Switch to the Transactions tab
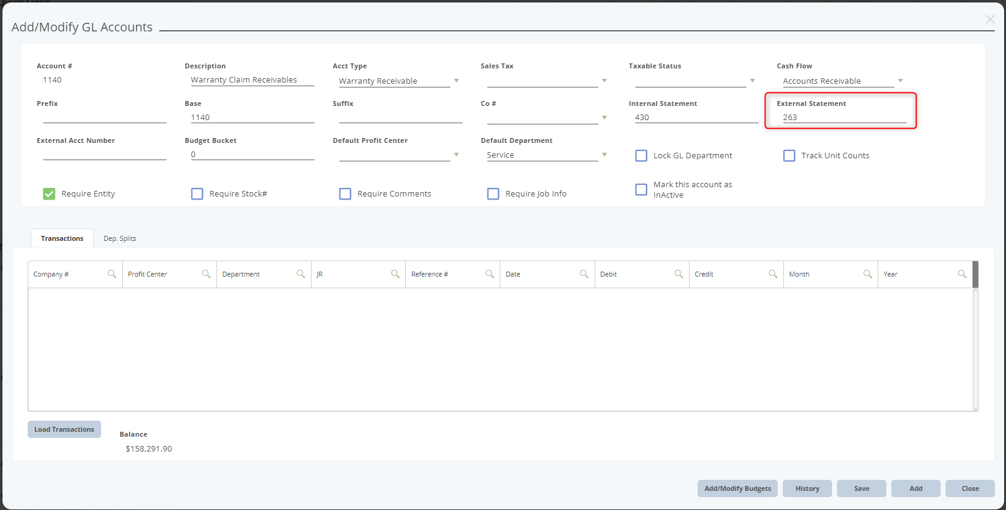This screenshot has width=1006, height=510. click(62, 238)
